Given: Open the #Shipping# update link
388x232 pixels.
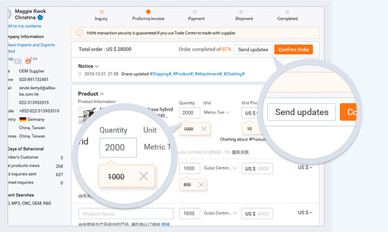Looking at the screenshot, I should [x=161, y=74].
